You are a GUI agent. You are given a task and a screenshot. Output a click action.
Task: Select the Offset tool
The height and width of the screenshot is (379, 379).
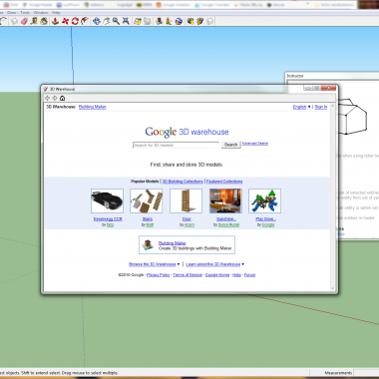(x=85, y=21)
